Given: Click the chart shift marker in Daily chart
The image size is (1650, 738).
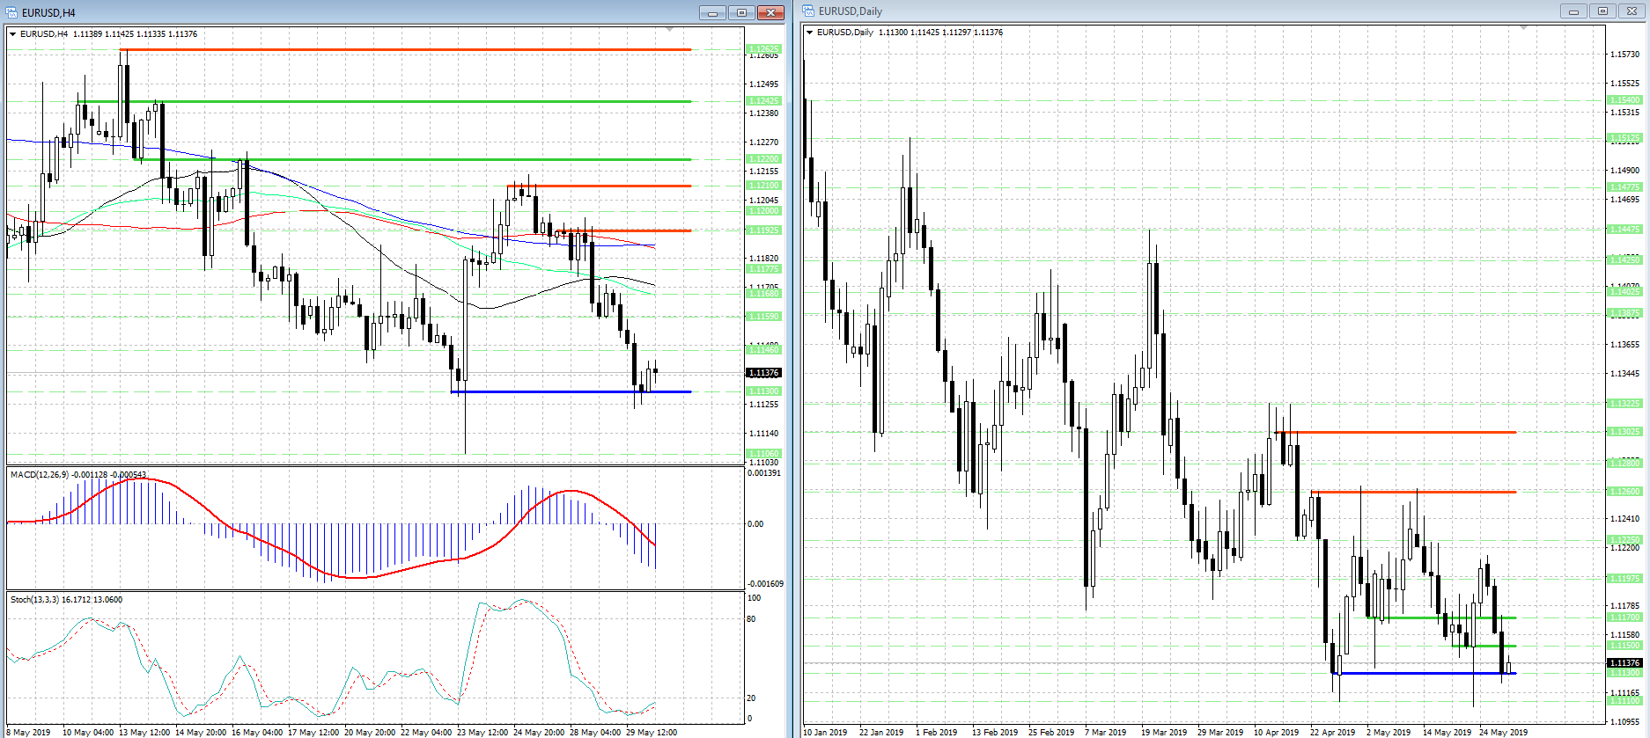Looking at the screenshot, I should [x=1524, y=28].
